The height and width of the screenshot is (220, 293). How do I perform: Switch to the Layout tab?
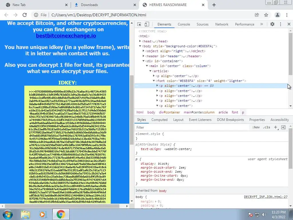(178, 120)
